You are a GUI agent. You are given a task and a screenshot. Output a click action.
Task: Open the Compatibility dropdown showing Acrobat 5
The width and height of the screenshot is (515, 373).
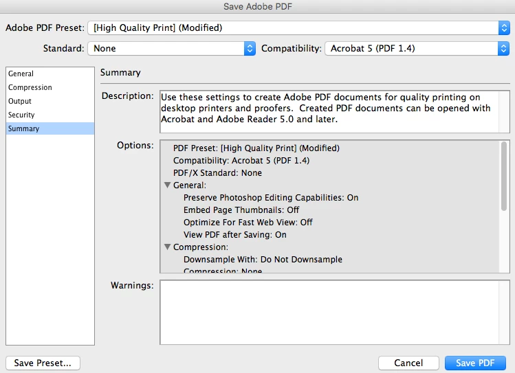417,49
